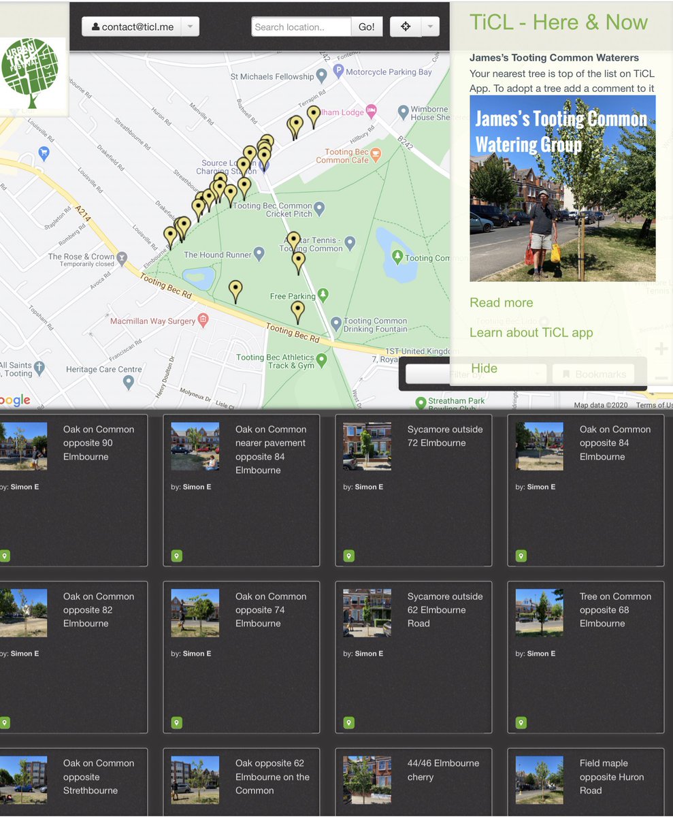Click author Simon E on Sycamore outside 72 card
Image resolution: width=673 pixels, height=817 pixels.
[x=369, y=487]
